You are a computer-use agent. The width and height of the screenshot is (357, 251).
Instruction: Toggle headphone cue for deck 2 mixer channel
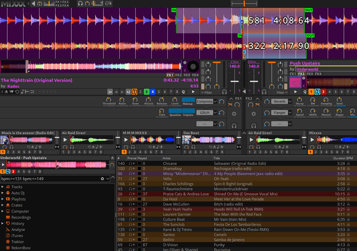(x=264, y=92)
